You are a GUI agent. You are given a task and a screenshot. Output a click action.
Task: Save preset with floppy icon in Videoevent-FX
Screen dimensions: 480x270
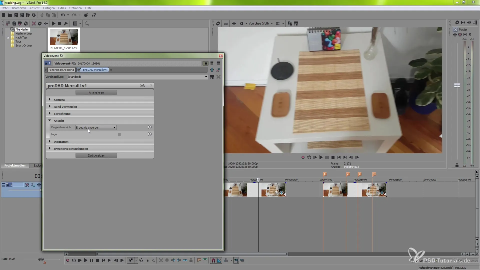[x=212, y=77]
